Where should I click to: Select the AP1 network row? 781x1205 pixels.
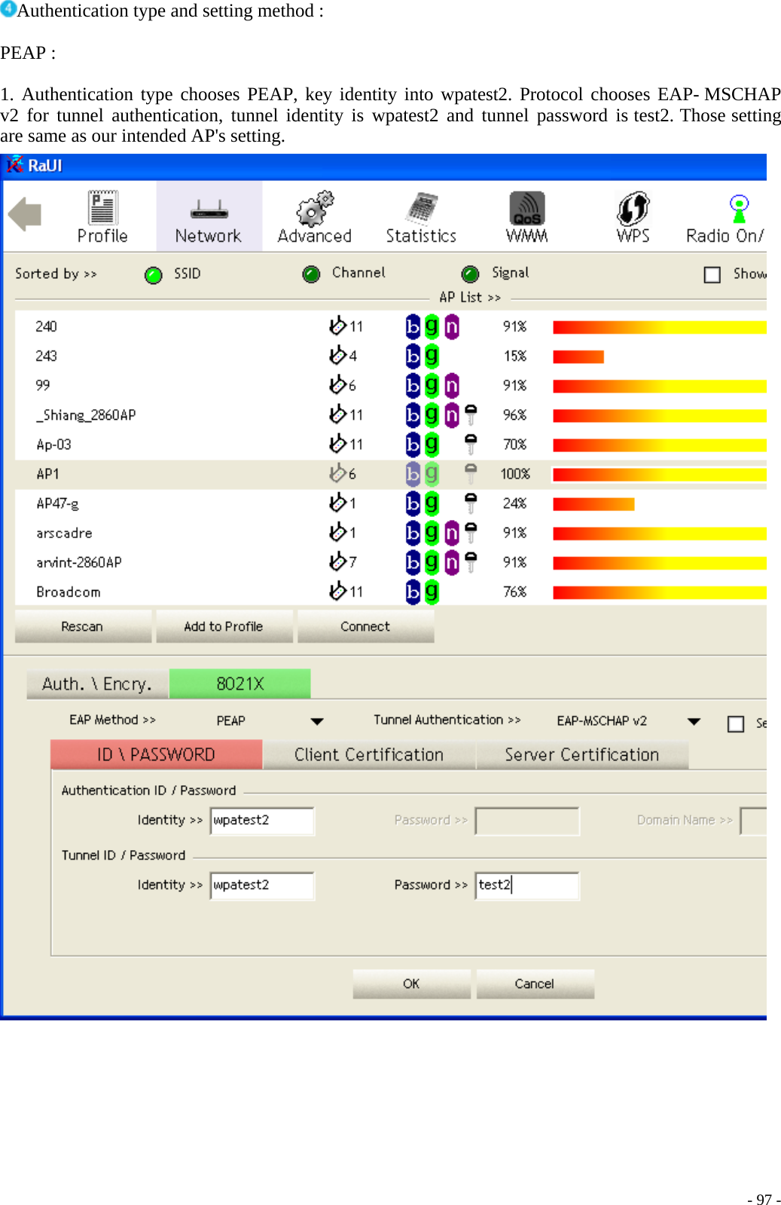(391, 474)
